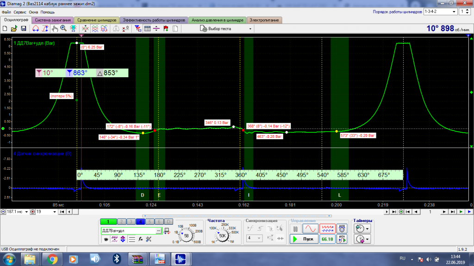Image resolution: width=474 pixels, height=266 pixels.
Task: Open the report page icon in toolbar
Action: pyautogui.click(x=175, y=29)
